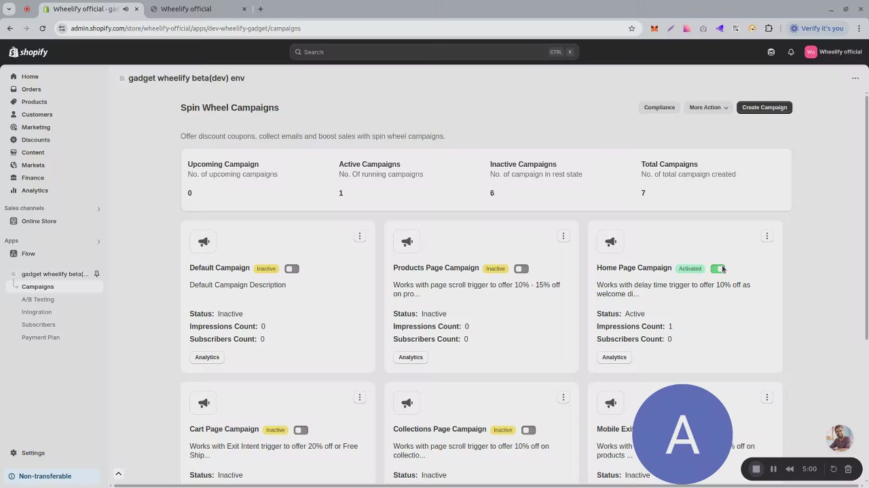The height and width of the screenshot is (488, 869).
Task: Expand the Apps section chevron
Action: click(98, 241)
